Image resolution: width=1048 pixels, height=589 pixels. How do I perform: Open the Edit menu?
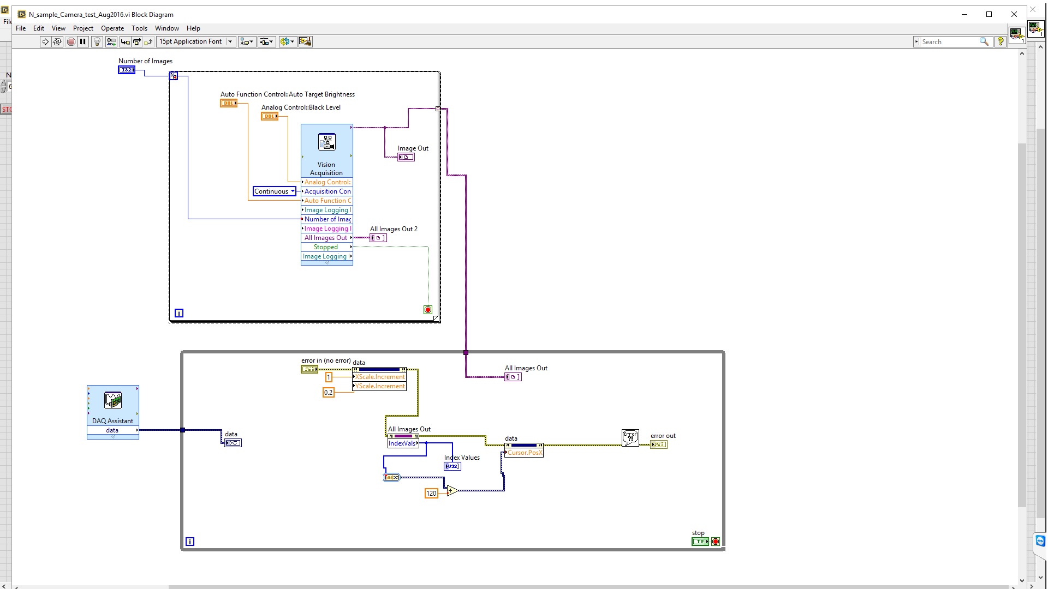pyautogui.click(x=39, y=28)
